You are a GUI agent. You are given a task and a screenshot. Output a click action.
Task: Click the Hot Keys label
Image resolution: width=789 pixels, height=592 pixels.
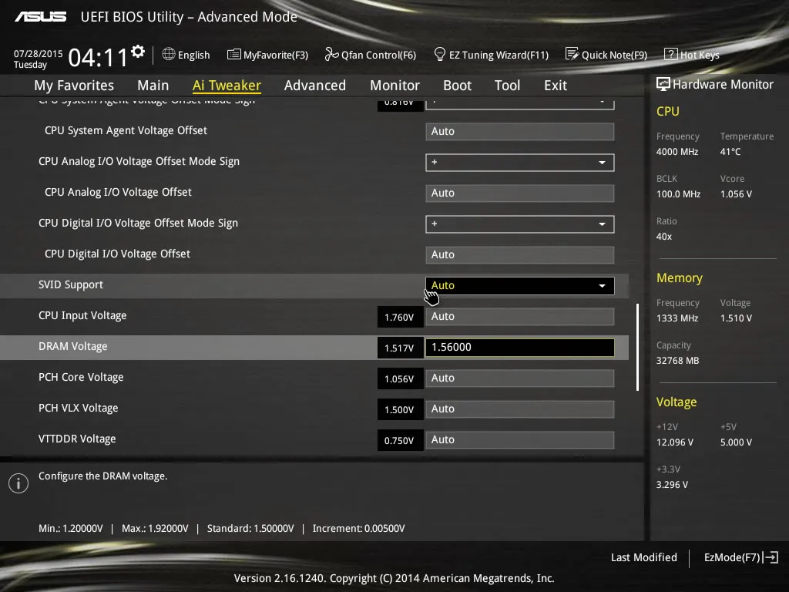tap(700, 55)
